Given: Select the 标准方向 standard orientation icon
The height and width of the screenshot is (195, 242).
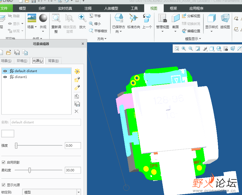Looking at the screenshot, I should (133, 19).
